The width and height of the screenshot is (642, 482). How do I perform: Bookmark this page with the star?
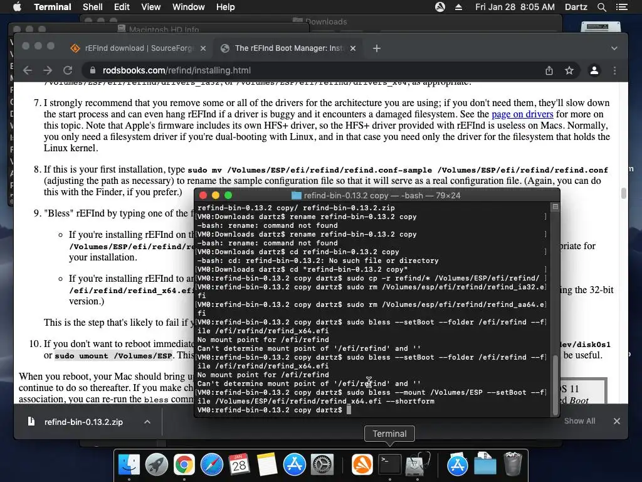569,70
